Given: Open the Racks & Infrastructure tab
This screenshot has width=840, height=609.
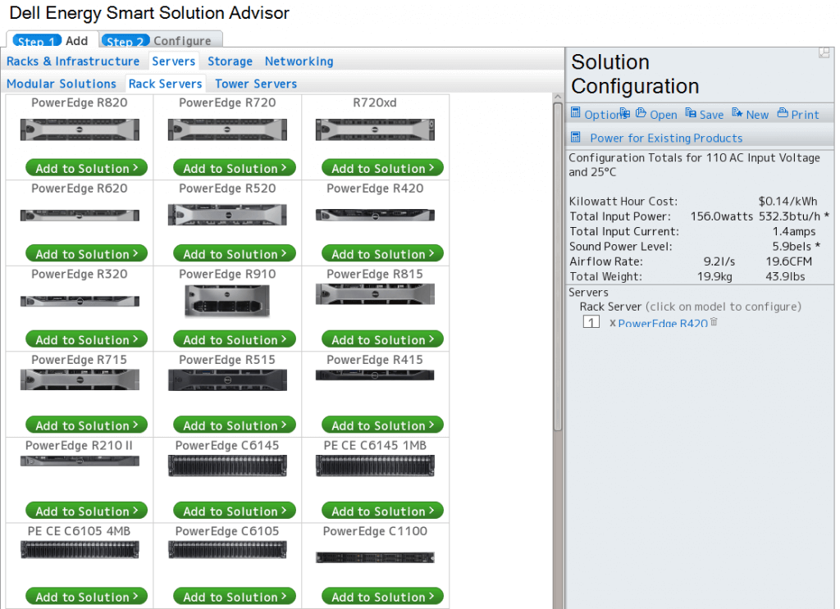Looking at the screenshot, I should pyautogui.click(x=73, y=61).
